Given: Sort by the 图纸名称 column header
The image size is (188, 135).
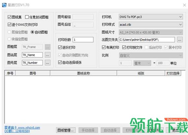Looking at the screenshot, I should pyautogui.click(x=83, y=73).
